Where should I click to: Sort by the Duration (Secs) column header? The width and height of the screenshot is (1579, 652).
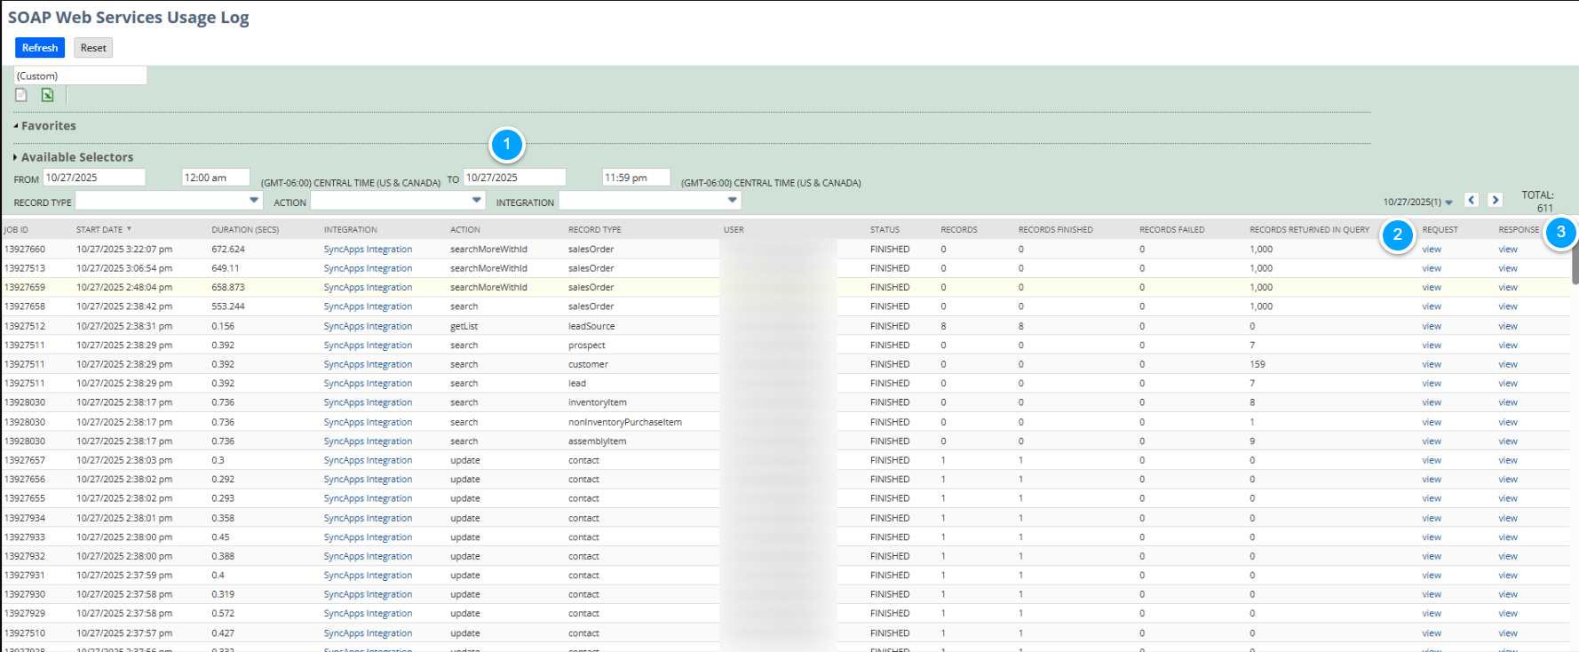245,229
